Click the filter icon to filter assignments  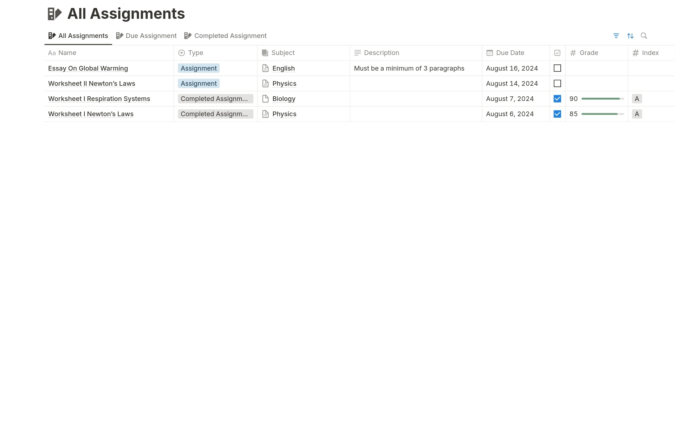point(616,35)
